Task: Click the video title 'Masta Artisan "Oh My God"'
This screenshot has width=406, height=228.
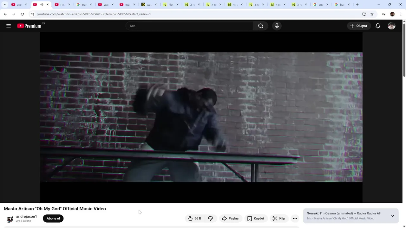Action: (x=55, y=209)
